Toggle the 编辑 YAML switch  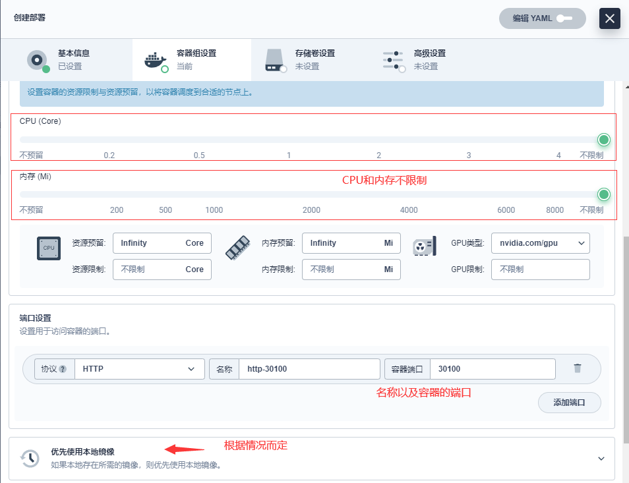(564, 18)
